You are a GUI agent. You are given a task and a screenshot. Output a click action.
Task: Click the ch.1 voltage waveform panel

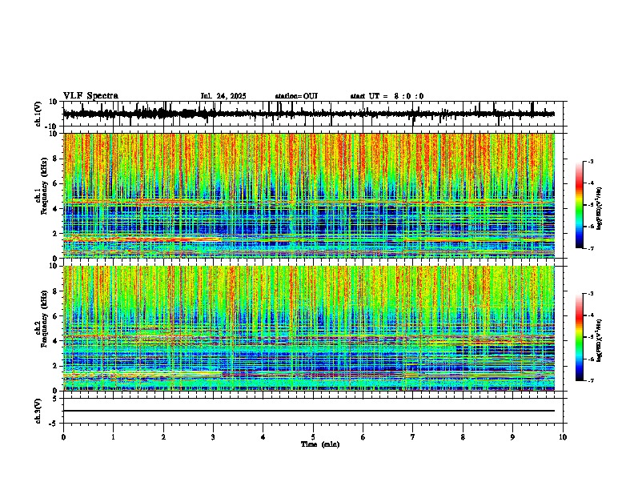pyautogui.click(x=313, y=114)
